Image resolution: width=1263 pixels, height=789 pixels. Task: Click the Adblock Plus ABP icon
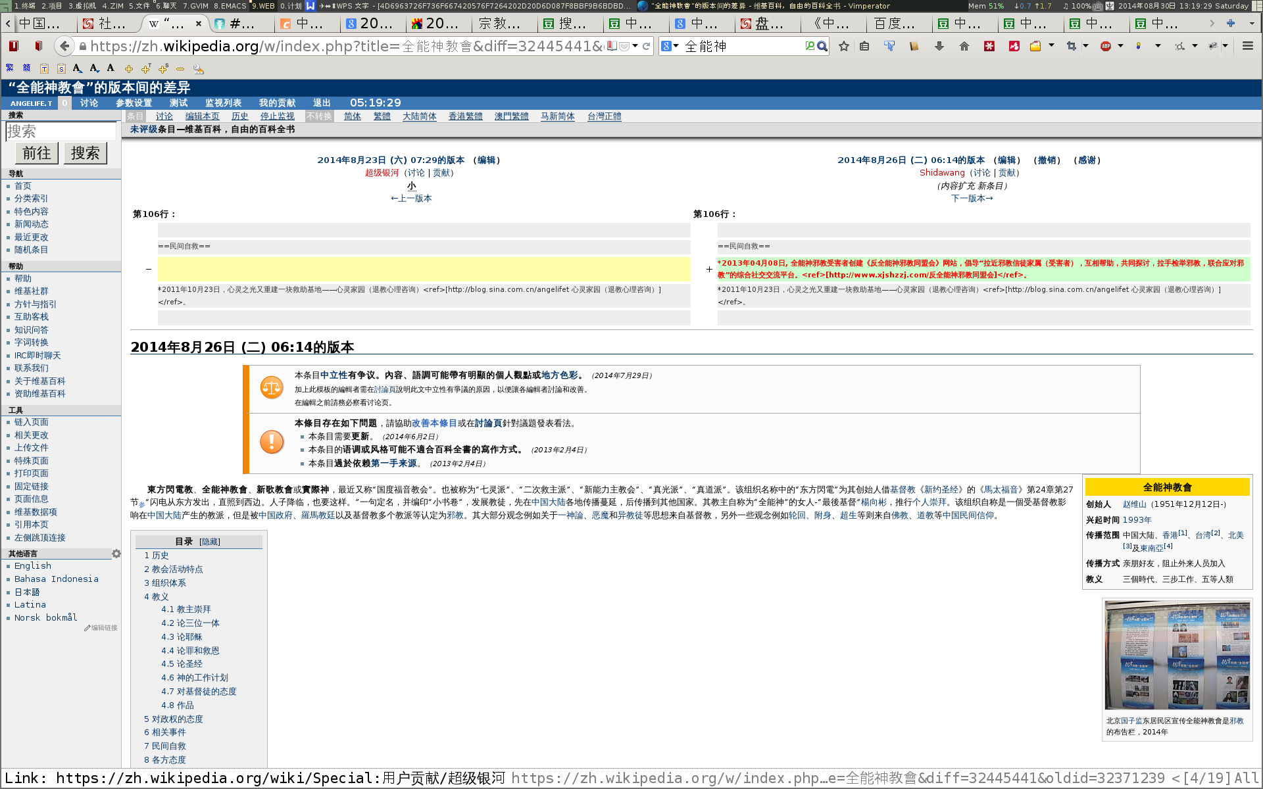click(1106, 46)
